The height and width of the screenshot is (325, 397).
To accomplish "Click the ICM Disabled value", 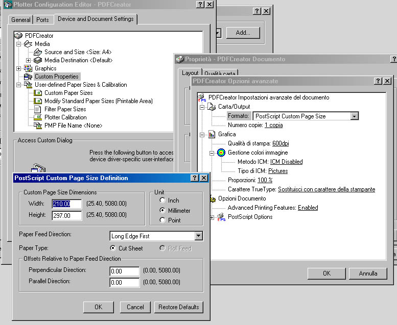I will [x=286, y=162].
